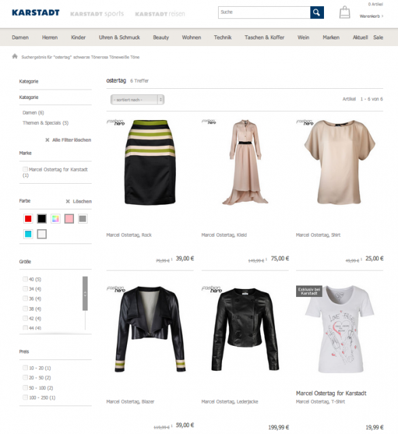
Task: Check size 36 (4) filter
Action: pos(25,298)
